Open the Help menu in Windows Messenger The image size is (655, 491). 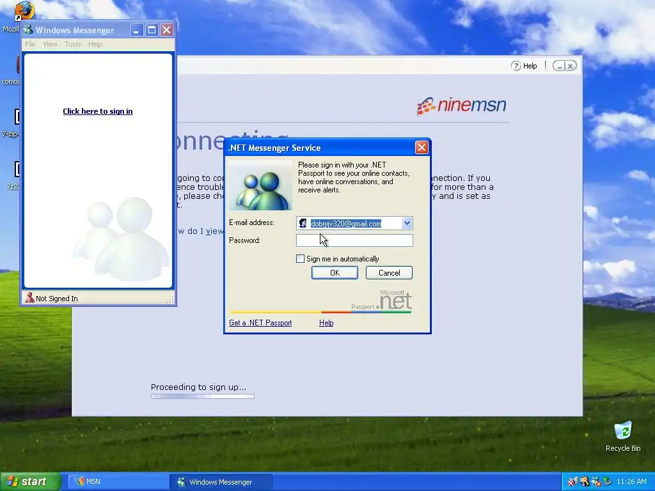[95, 44]
